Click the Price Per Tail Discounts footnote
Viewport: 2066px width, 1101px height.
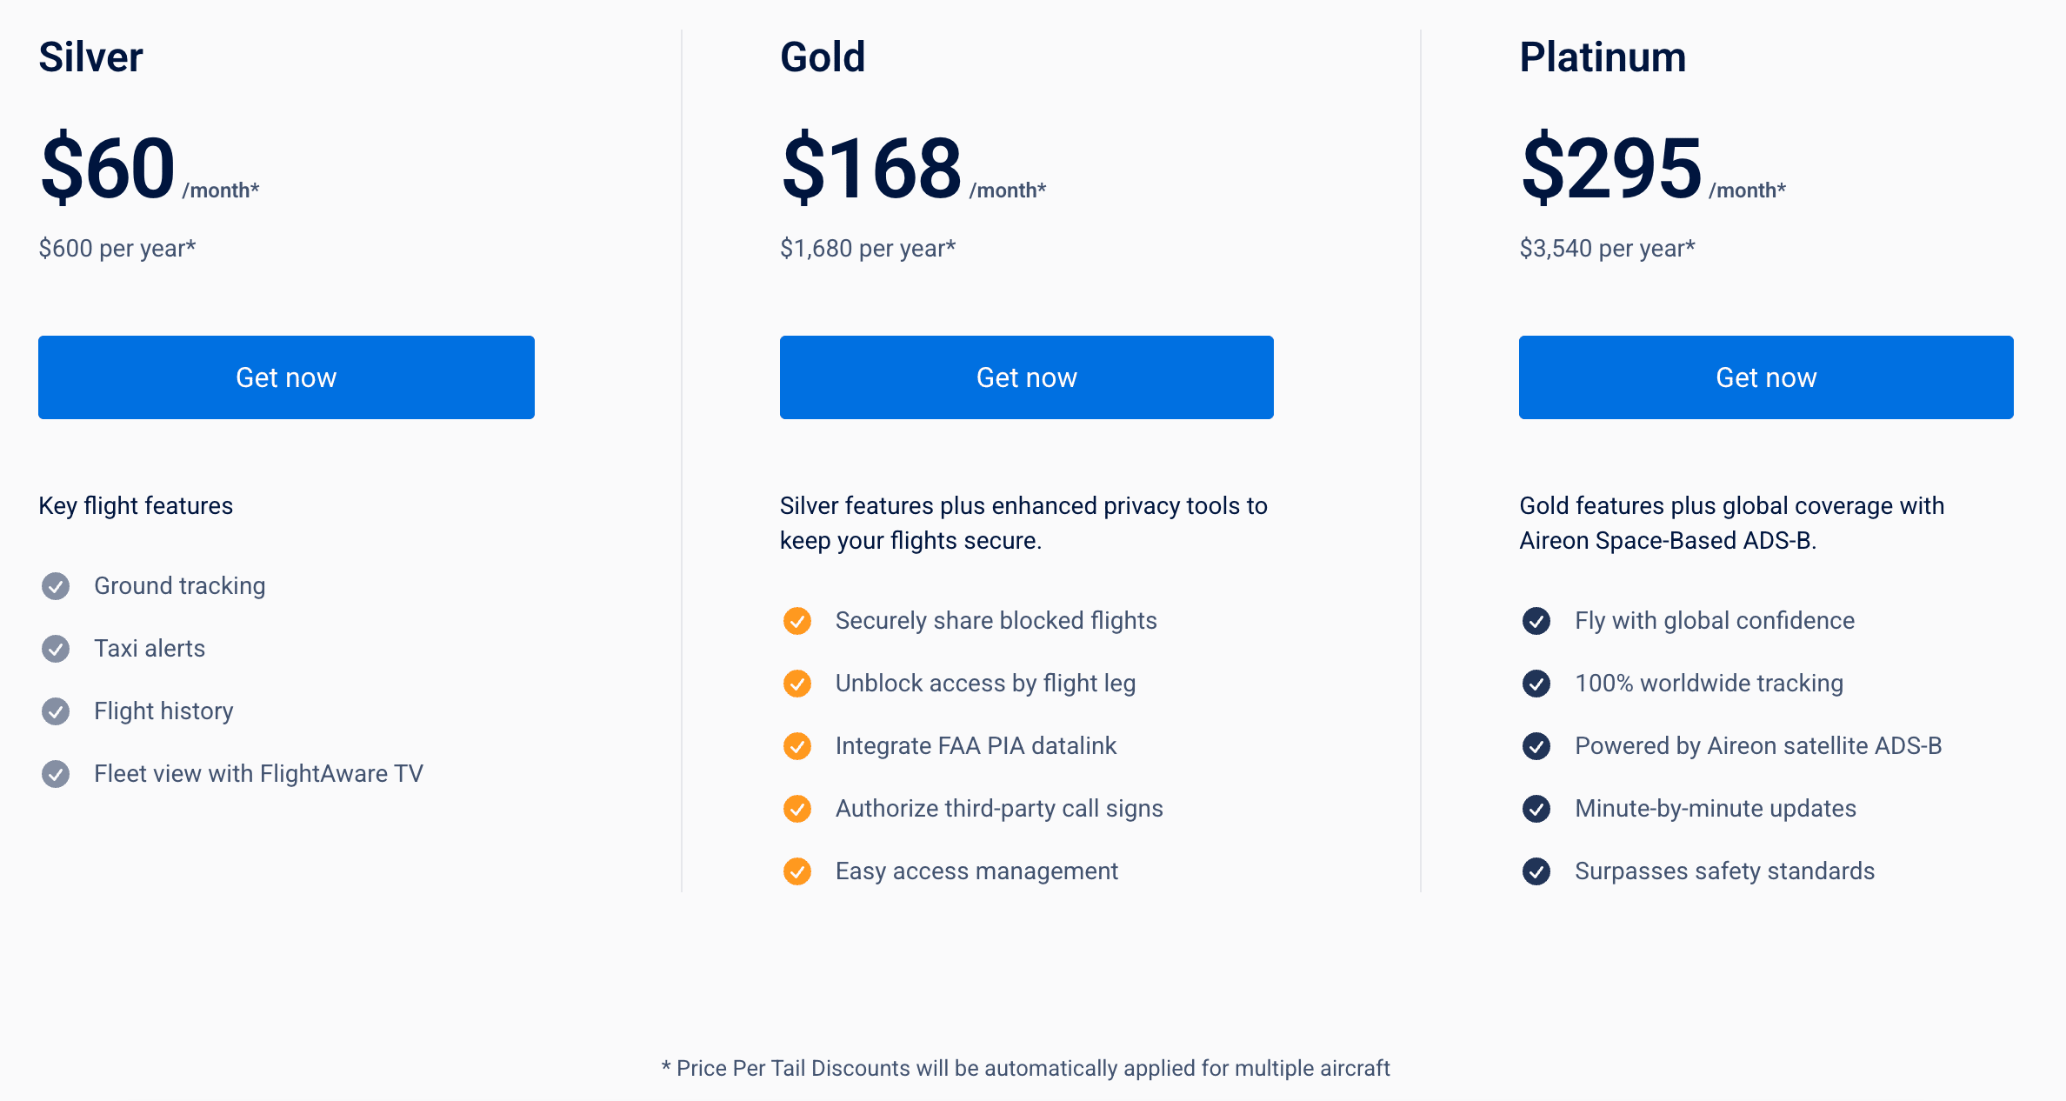(x=1026, y=1068)
